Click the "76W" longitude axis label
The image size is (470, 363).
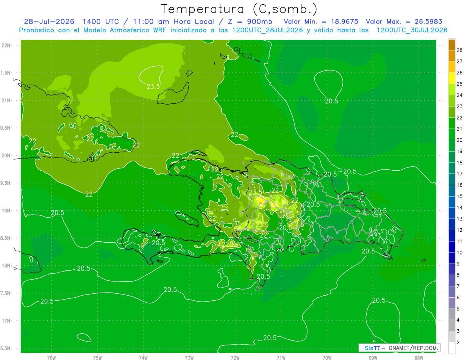pyautogui.click(x=51, y=358)
